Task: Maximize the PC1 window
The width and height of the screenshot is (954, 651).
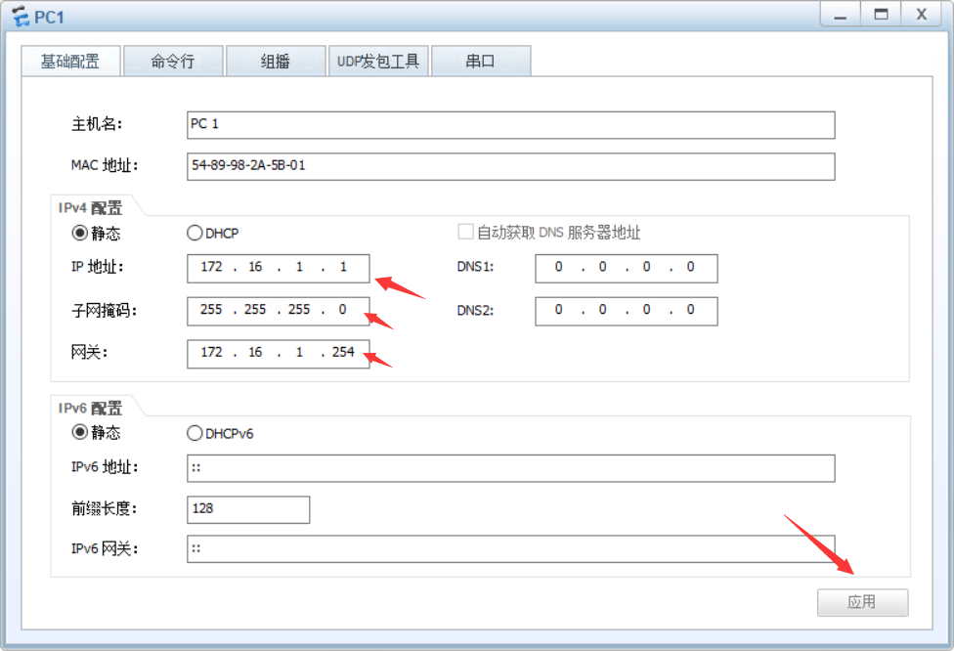Action: [x=881, y=15]
